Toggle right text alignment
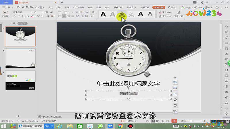This screenshot has width=230, height=129. click(x=68, y=16)
